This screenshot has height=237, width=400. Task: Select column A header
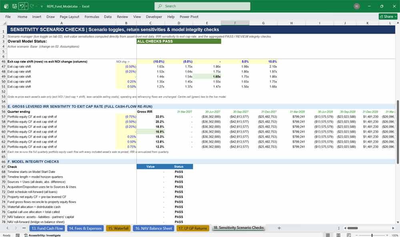[x=62, y=23]
